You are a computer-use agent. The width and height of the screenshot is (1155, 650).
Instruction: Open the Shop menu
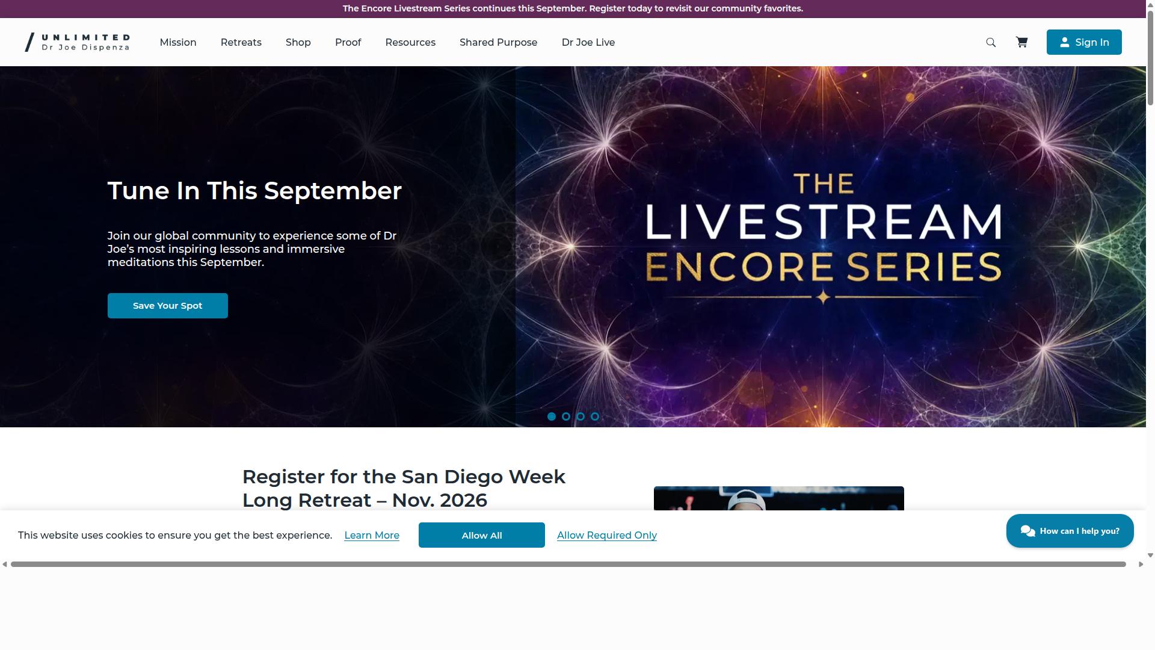pos(298,42)
